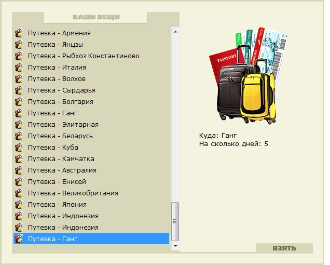Pick the Путевка - Беларусь row
The width and height of the screenshot is (330, 265).
(91, 136)
